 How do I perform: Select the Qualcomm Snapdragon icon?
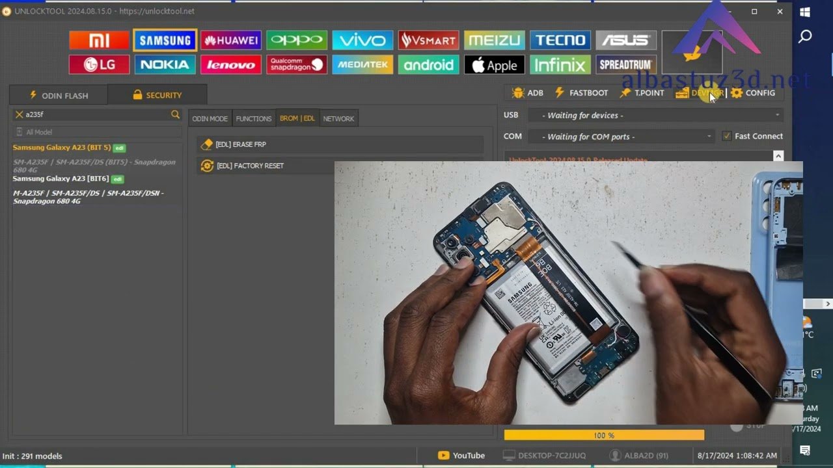click(297, 64)
